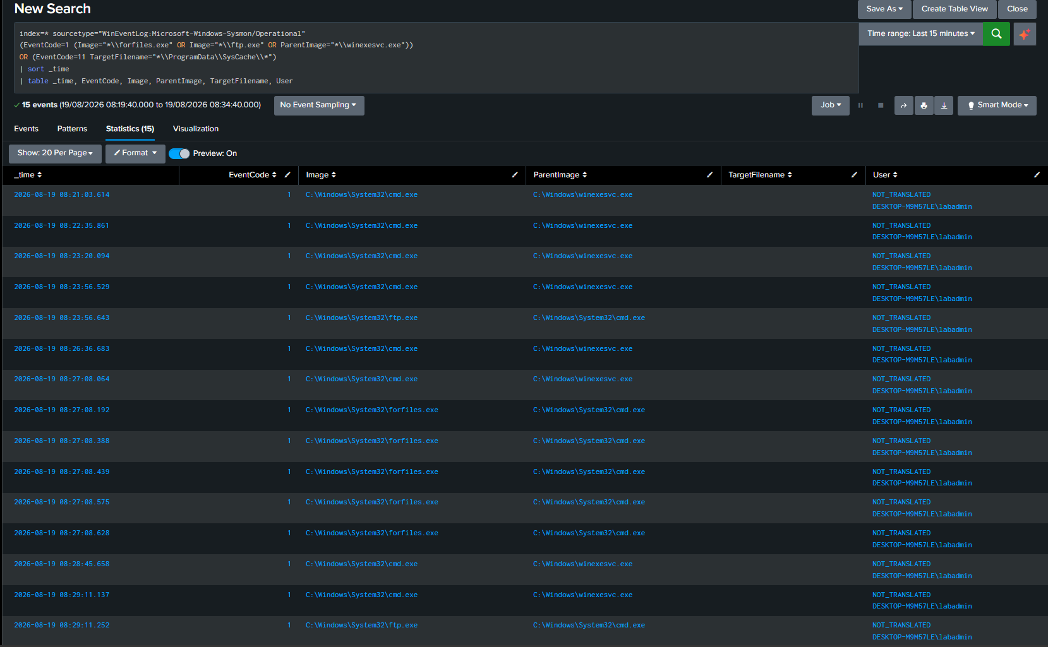Toggle the Preview switch off
The image size is (1048, 647).
[179, 153]
